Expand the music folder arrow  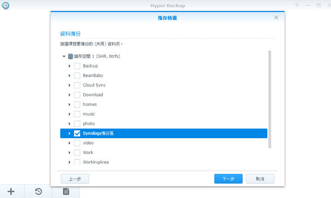tap(70, 114)
